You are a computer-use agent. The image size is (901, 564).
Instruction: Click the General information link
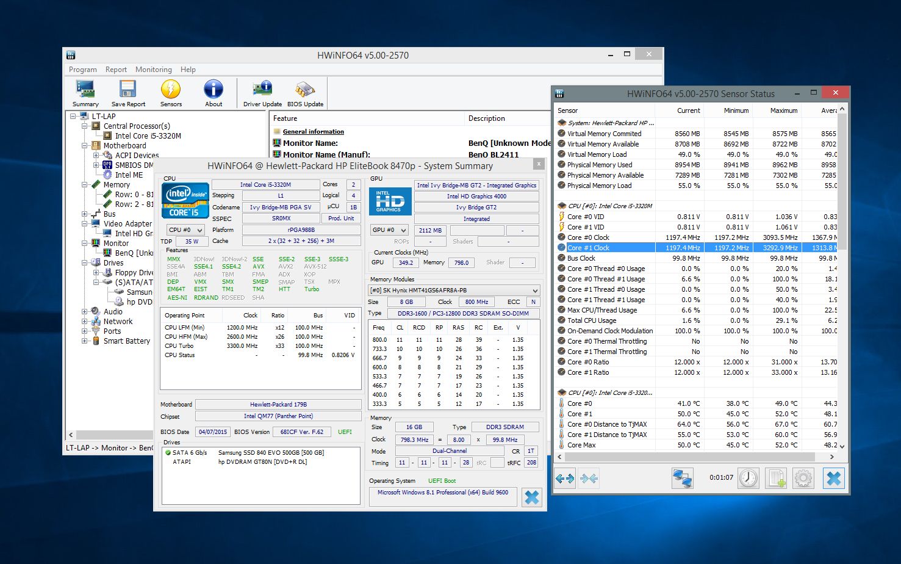314,131
